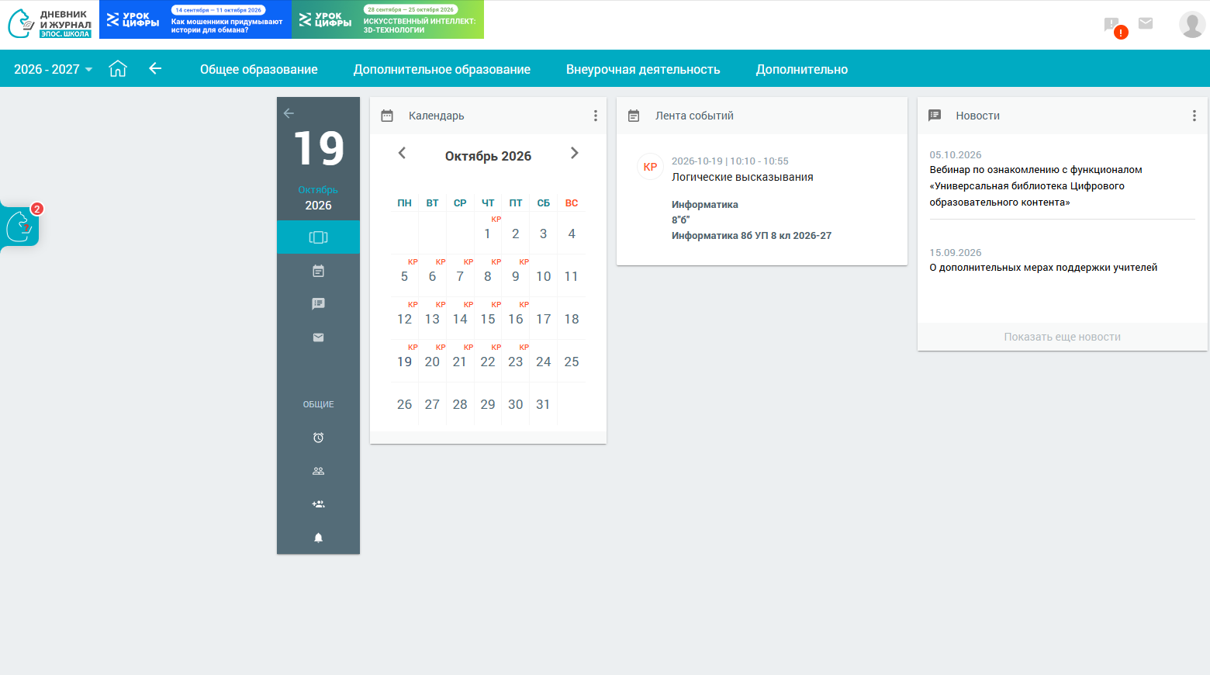This screenshot has width=1210, height=675.
Task: Open messages envelope icon in header
Action: 1146,23
